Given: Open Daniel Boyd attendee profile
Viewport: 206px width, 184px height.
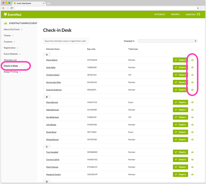Looking at the screenshot, I should [51, 132].
